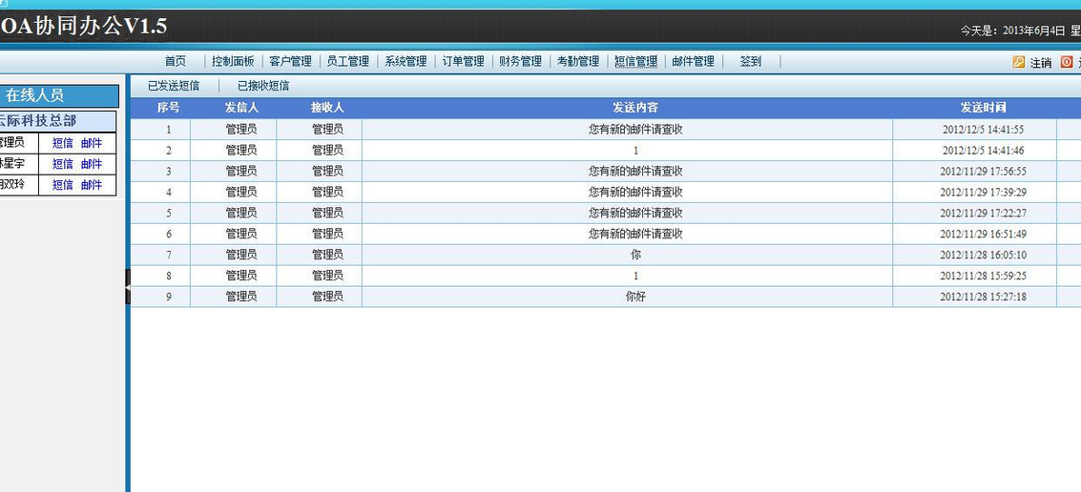Click 邮件 link in the 双玲 row
The width and height of the screenshot is (1081, 492).
tap(91, 185)
